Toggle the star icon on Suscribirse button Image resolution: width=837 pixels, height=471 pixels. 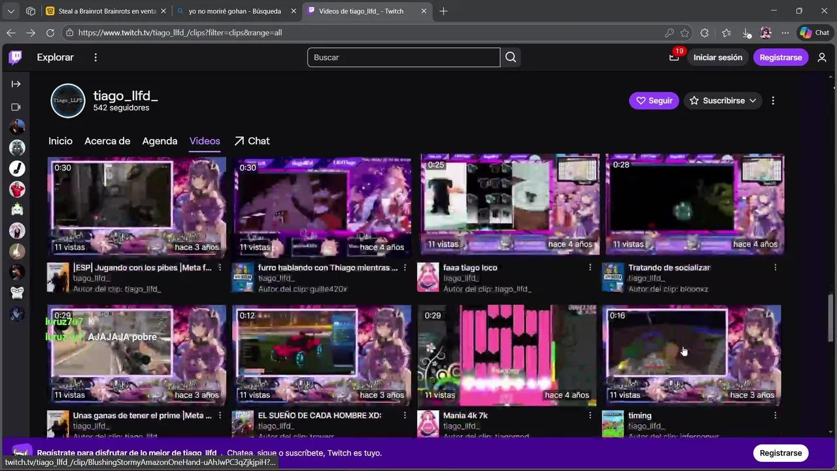click(694, 100)
